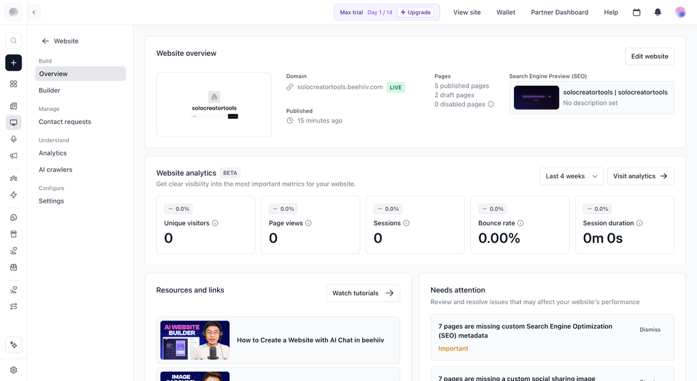Image resolution: width=697 pixels, height=381 pixels.
Task: Open Contact requests in the Website menu
Action: coord(65,122)
